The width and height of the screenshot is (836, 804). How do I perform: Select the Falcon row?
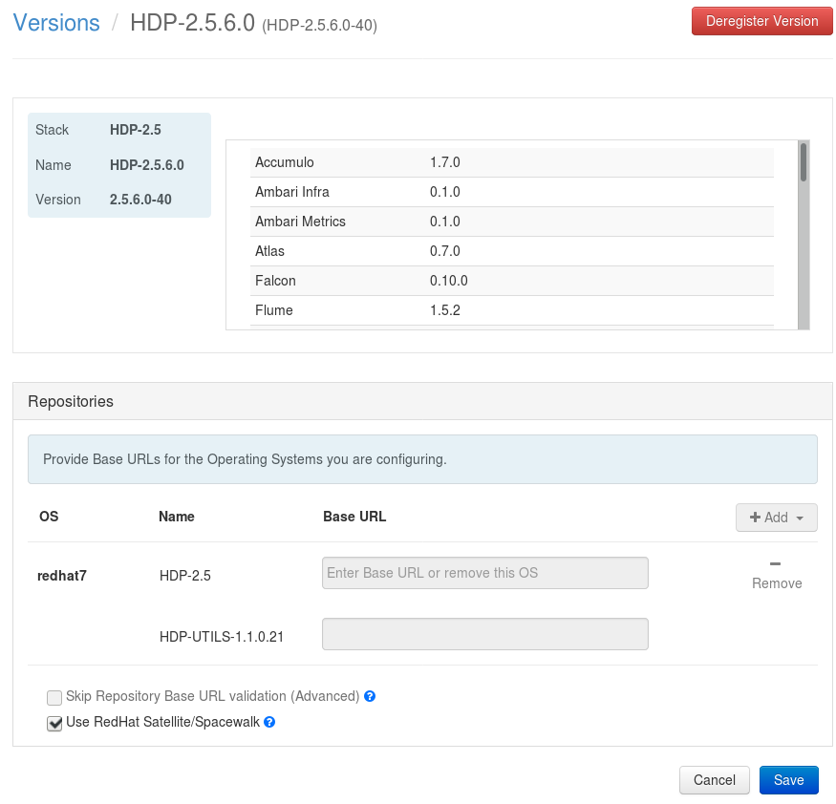click(x=512, y=281)
